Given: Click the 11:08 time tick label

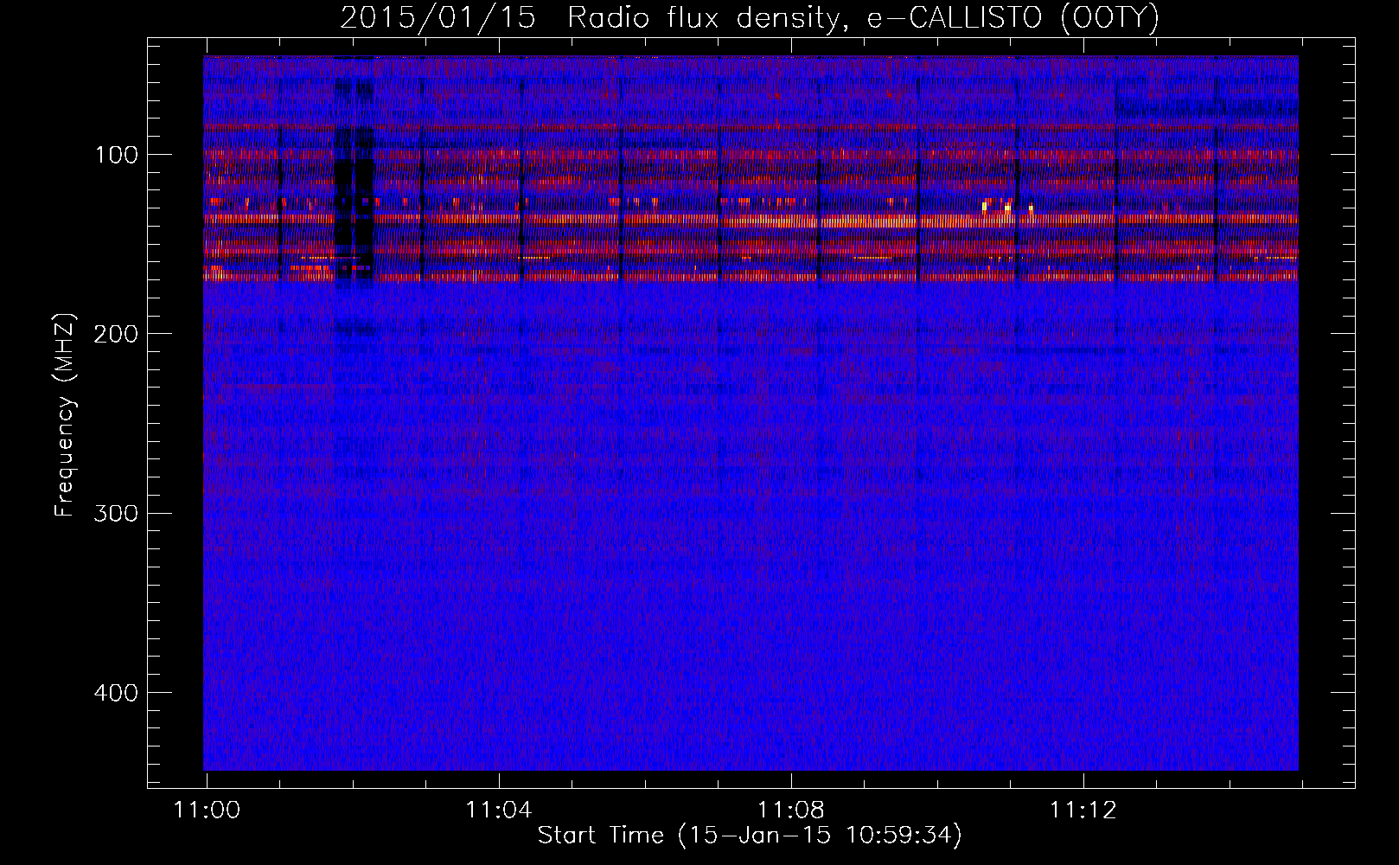Looking at the screenshot, I should pos(791,811).
